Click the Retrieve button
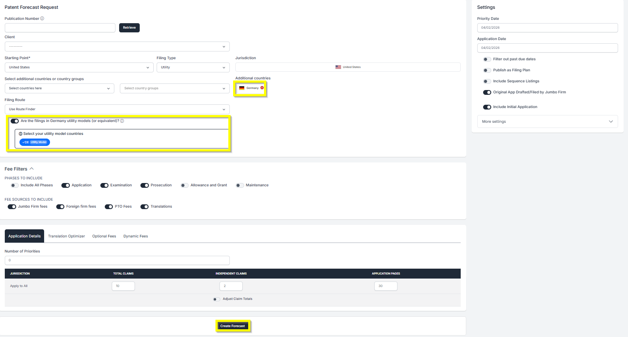The image size is (628, 337). (129, 28)
